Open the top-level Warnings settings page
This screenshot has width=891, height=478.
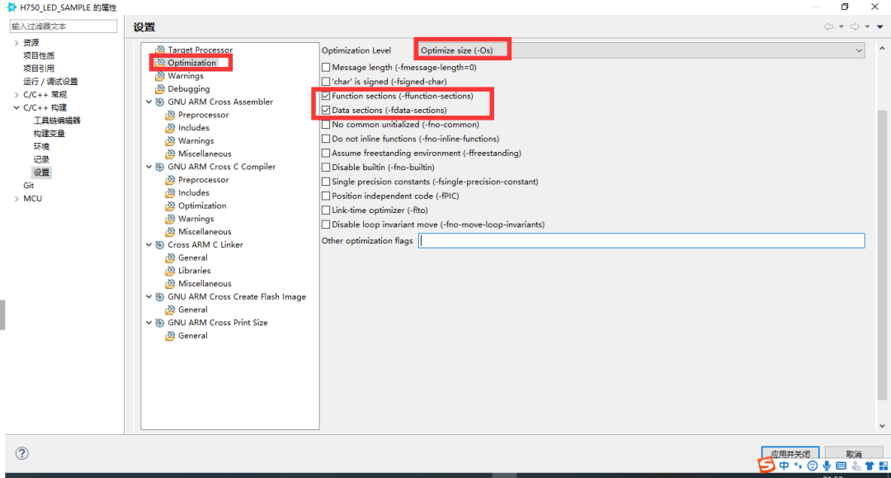pyautogui.click(x=186, y=76)
